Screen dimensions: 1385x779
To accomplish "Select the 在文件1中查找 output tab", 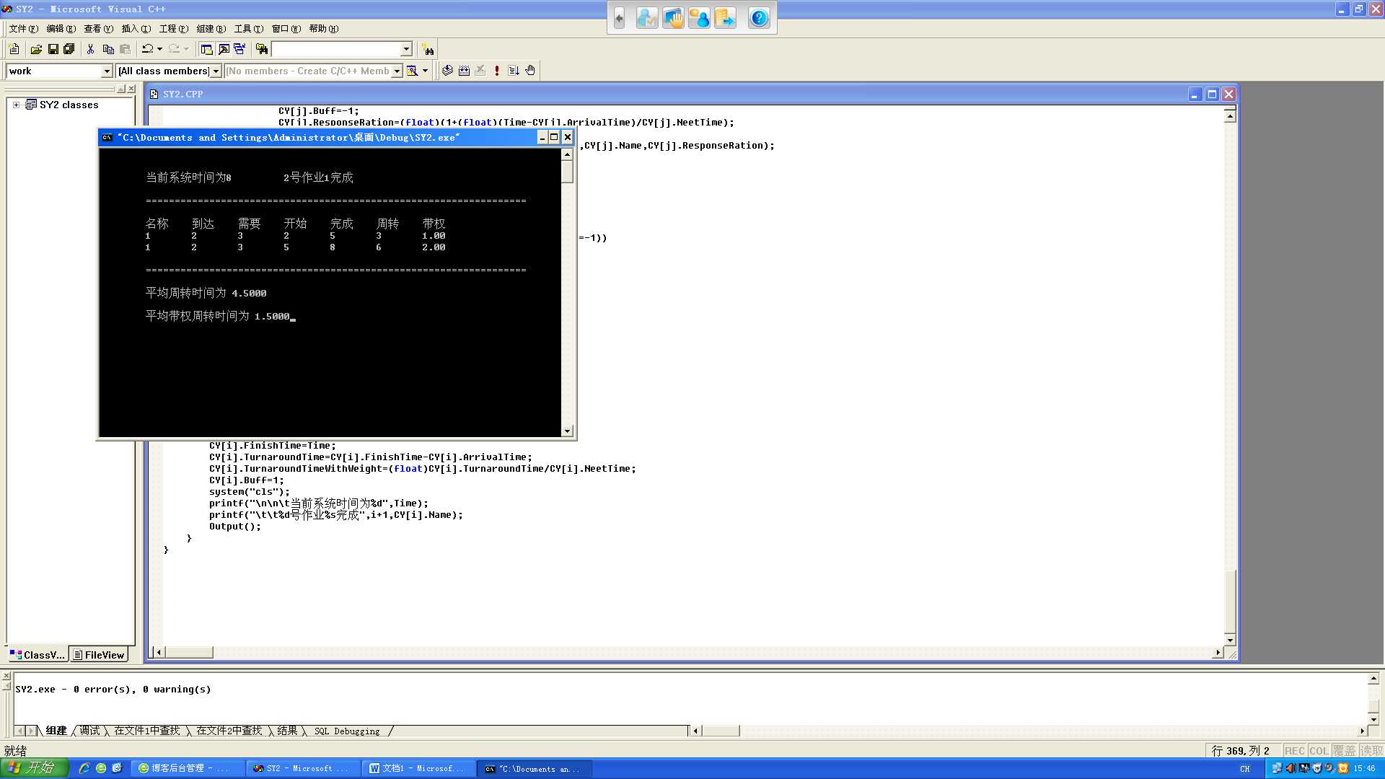I will point(146,731).
